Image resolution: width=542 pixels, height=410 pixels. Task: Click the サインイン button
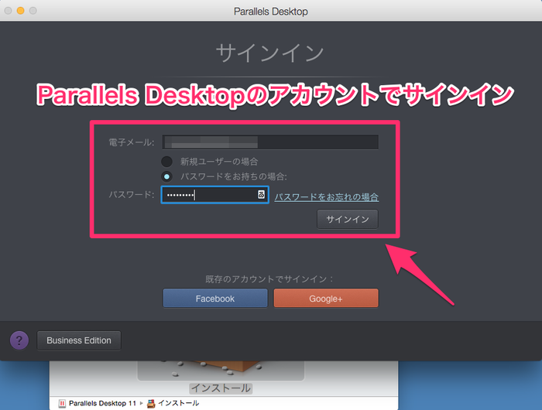tap(348, 219)
